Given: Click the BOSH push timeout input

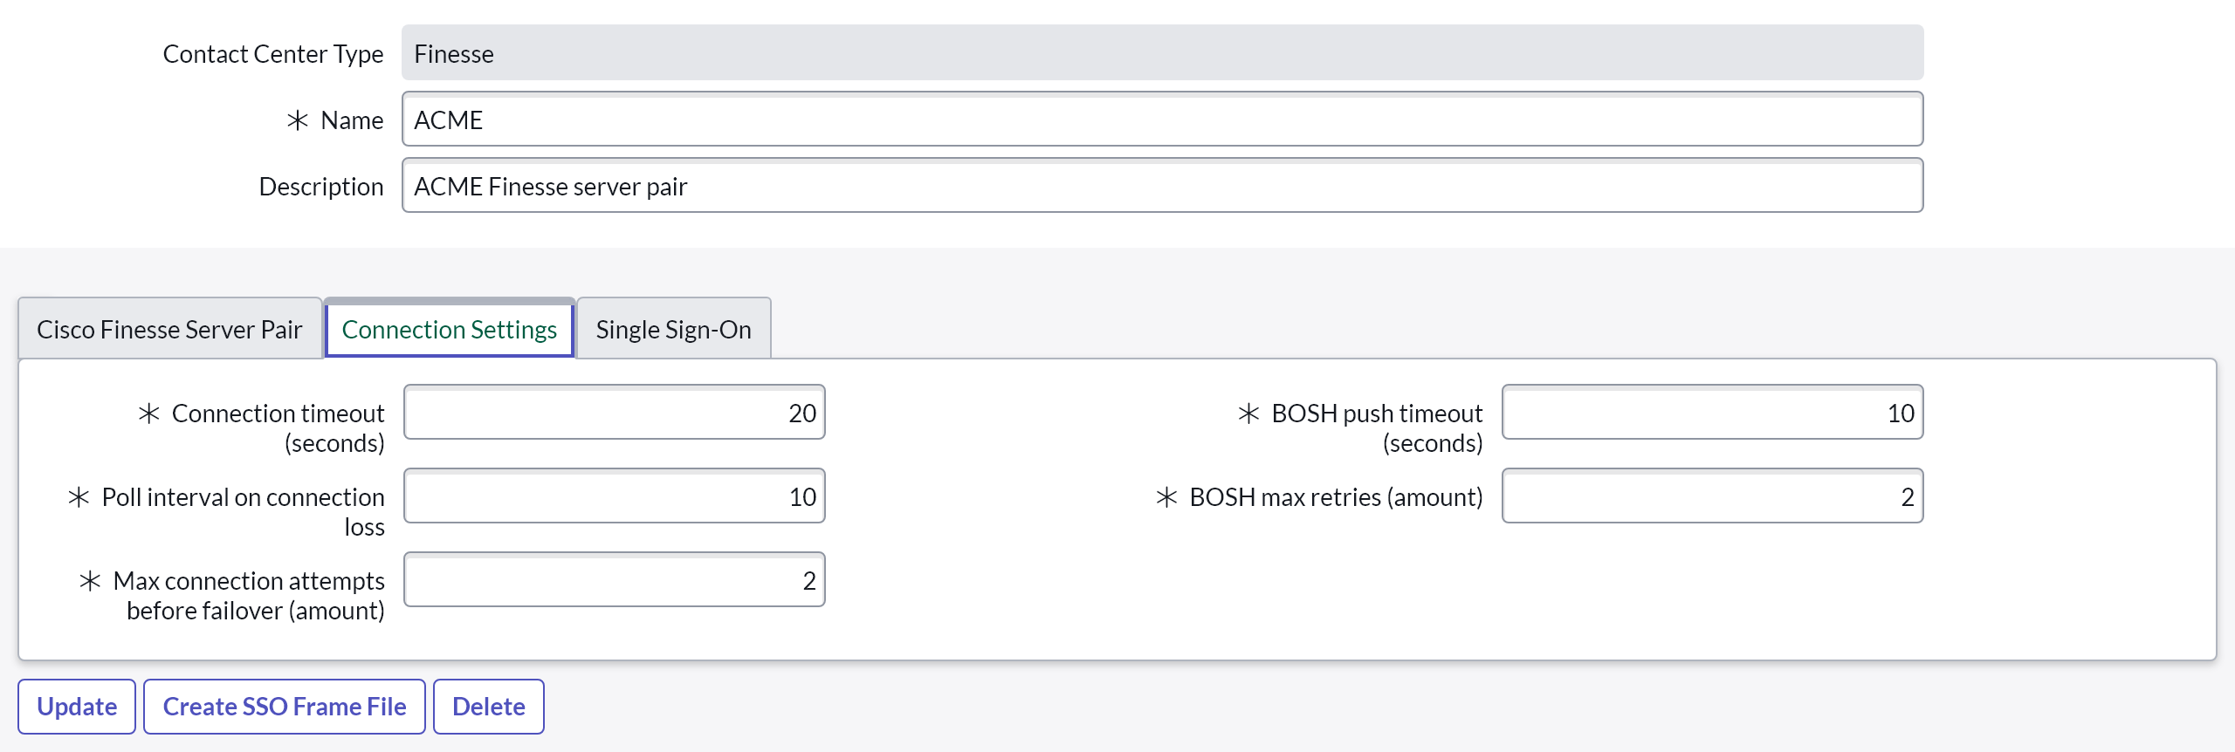Looking at the screenshot, I should point(1712,413).
